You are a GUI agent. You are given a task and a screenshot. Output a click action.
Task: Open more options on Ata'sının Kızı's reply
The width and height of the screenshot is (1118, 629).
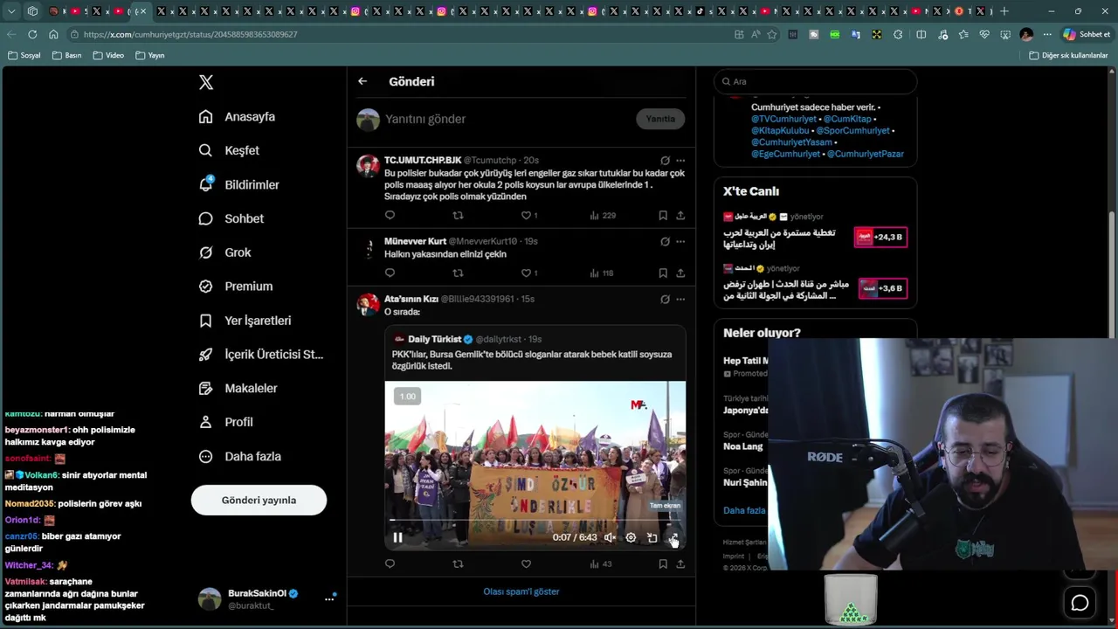pos(680,299)
